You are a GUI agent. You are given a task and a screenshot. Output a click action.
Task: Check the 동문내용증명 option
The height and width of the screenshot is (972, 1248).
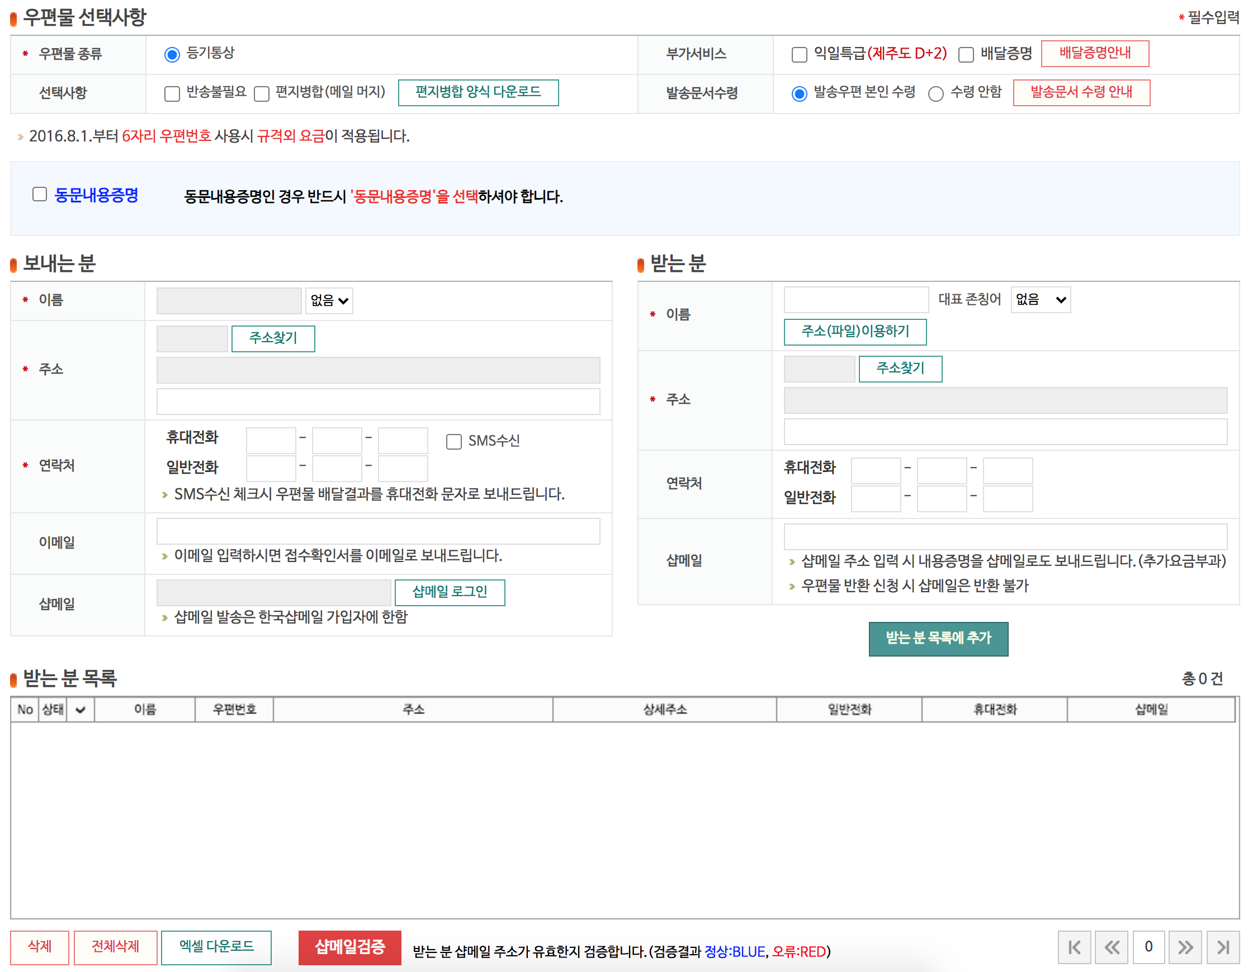click(39, 194)
